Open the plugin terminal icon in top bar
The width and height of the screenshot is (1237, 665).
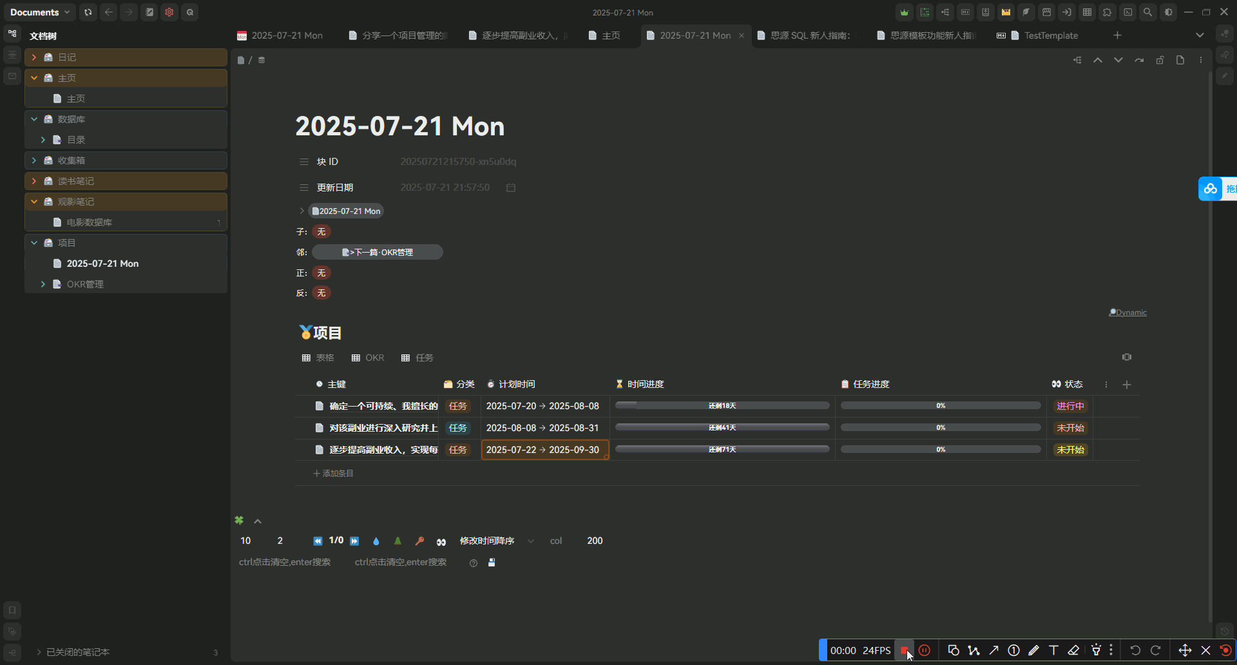point(1128,12)
